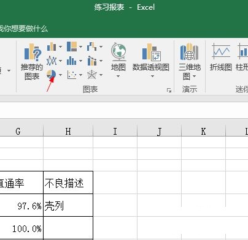Insert a line or area chart

coord(52,61)
